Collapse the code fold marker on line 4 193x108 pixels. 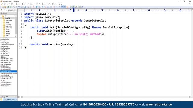23,24
